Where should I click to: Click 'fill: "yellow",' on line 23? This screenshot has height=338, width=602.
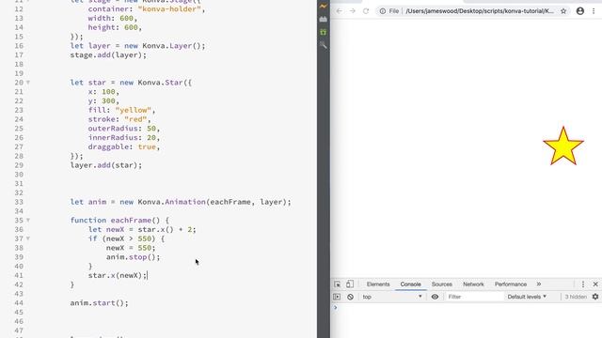121,110
